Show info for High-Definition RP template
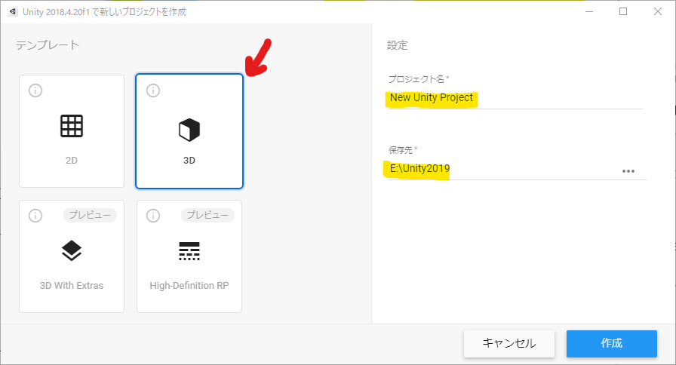Image resolution: width=676 pixels, height=365 pixels. (152, 216)
